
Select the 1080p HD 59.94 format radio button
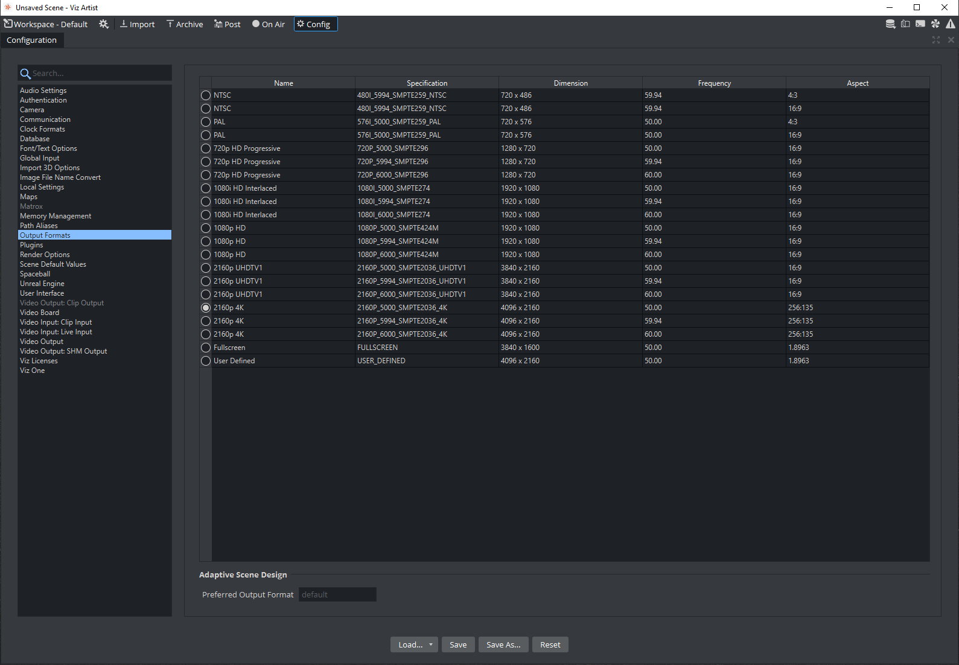[206, 241]
